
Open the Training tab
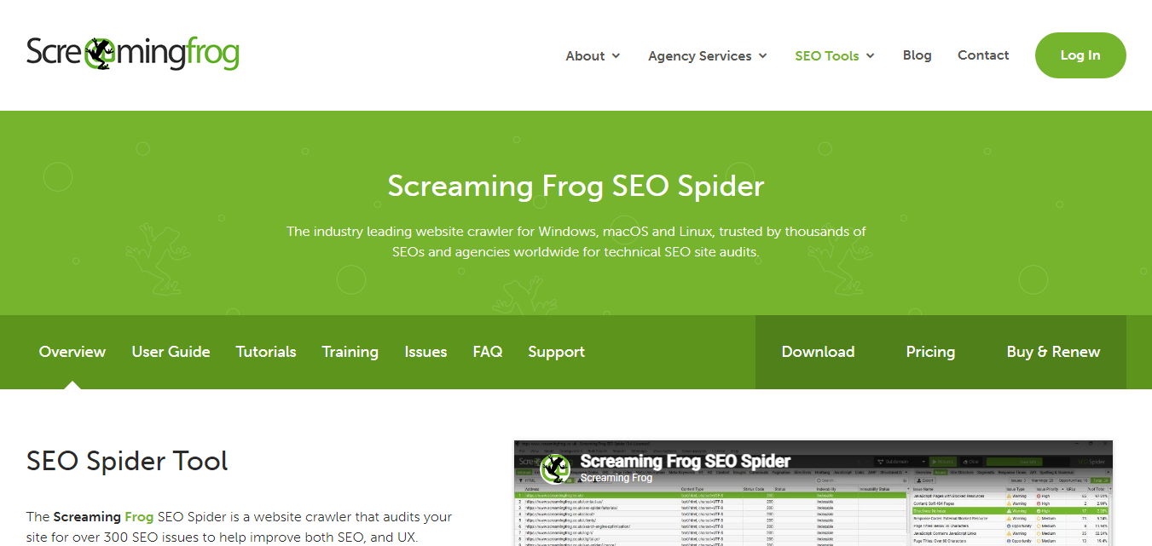click(x=350, y=352)
